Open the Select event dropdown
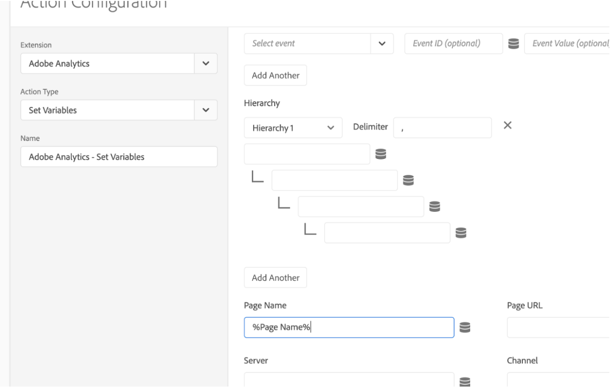The height and width of the screenshot is (387, 614). (382, 44)
